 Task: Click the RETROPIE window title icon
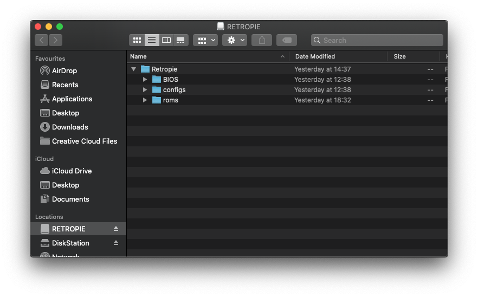221,27
